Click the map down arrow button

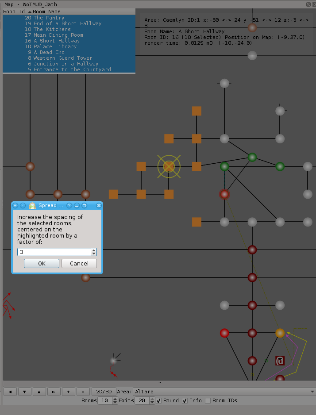click(24, 392)
